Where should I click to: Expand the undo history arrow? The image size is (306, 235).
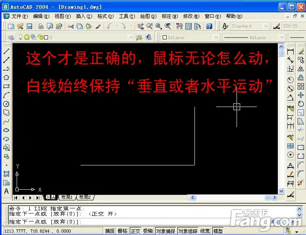click(x=117, y=26)
